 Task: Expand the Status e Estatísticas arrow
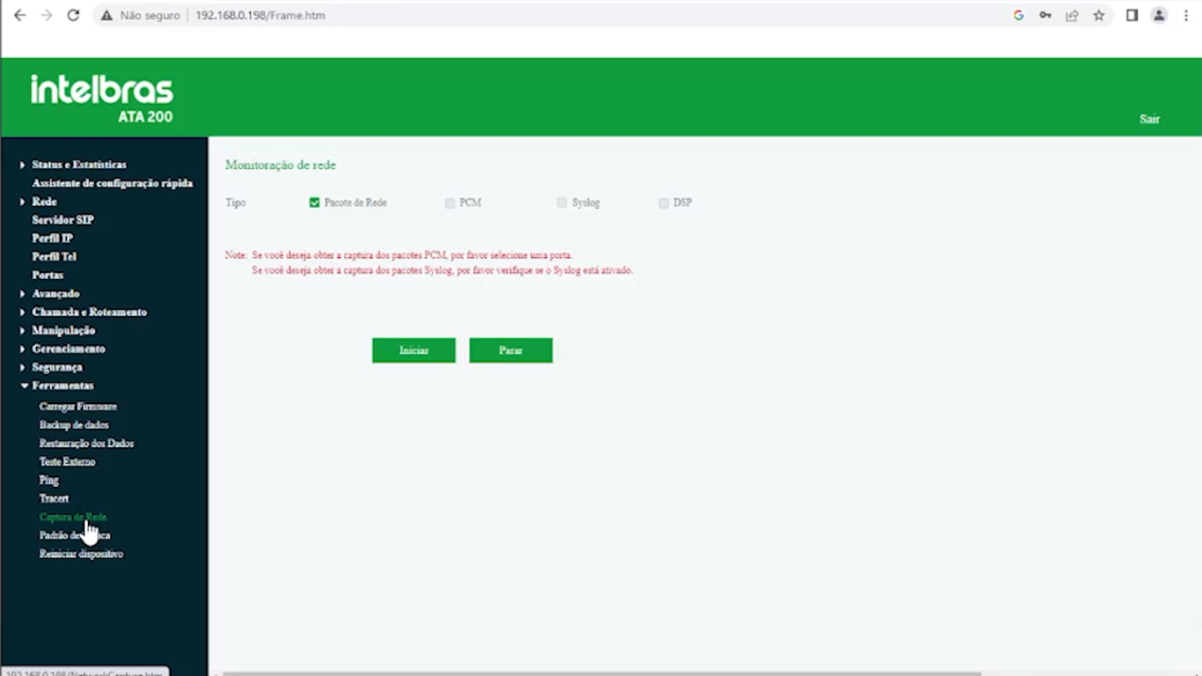point(23,165)
